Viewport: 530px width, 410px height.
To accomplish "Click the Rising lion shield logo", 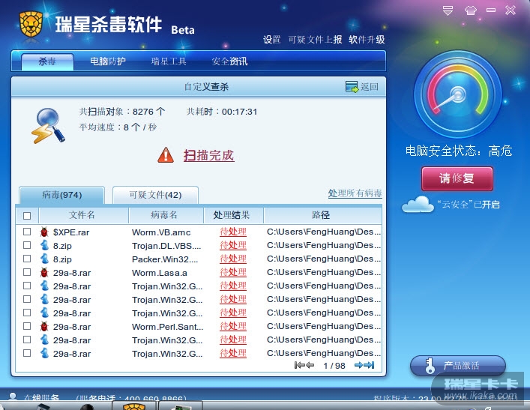I will 31,24.
